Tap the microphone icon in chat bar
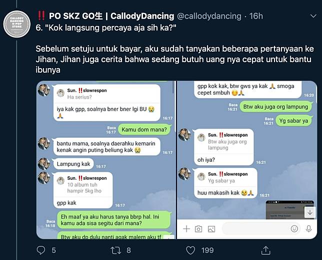The image size is (322, 260). (x=308, y=229)
